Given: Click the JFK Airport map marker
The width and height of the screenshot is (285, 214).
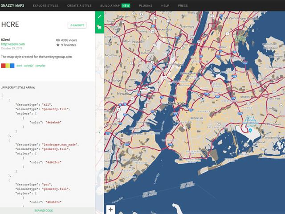Looking at the screenshot, I should pyautogui.click(x=250, y=130).
